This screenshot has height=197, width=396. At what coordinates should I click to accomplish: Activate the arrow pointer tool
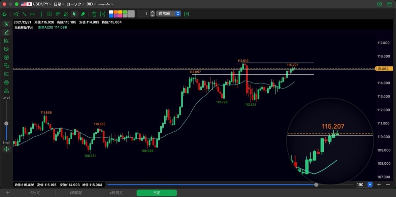(74, 14)
